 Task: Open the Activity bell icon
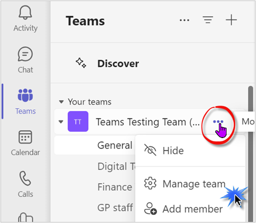(x=25, y=13)
